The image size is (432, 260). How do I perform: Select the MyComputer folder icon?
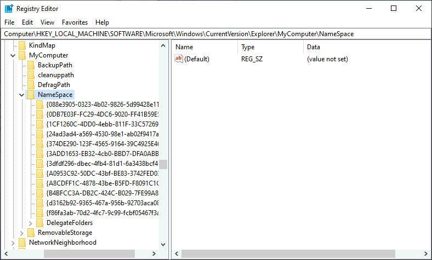tap(22, 55)
